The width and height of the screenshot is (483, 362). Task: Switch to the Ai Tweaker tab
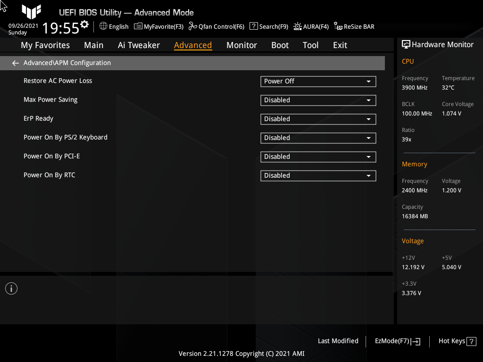(x=139, y=45)
